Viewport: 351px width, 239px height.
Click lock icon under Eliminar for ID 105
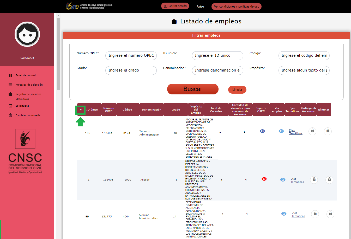click(328, 131)
